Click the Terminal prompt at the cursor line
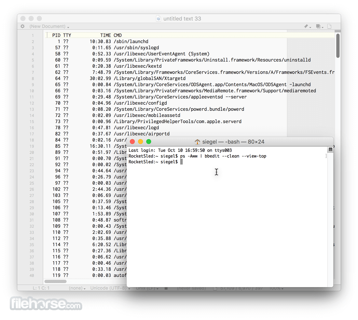Image resolution: width=358 pixels, height=320 pixels. click(x=153, y=162)
